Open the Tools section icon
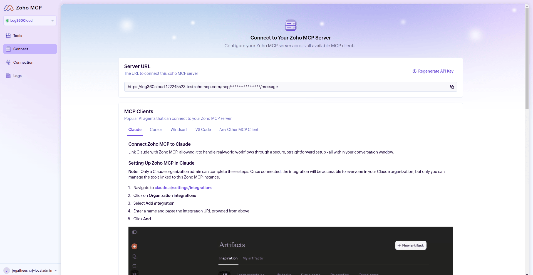533x275 pixels. tap(8, 36)
